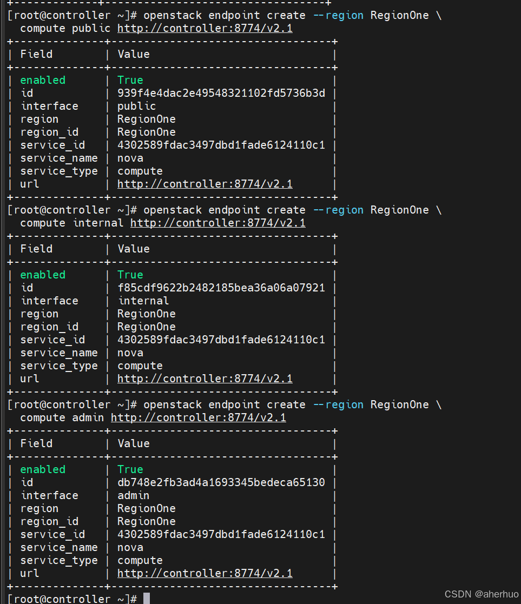
Task: Click the green 'True' in the internal endpoint table
Action: tap(130, 275)
